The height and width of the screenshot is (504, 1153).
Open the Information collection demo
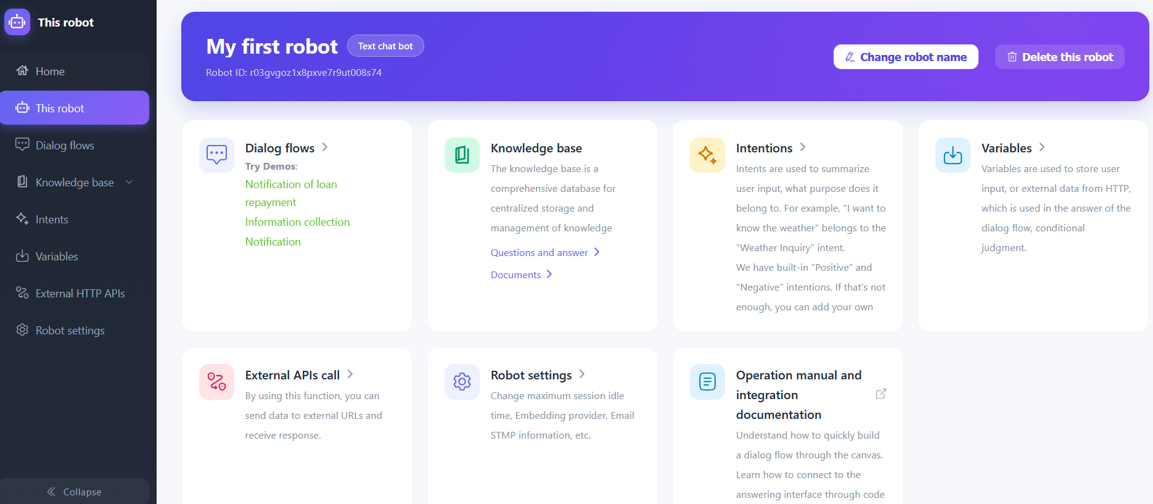pos(297,222)
